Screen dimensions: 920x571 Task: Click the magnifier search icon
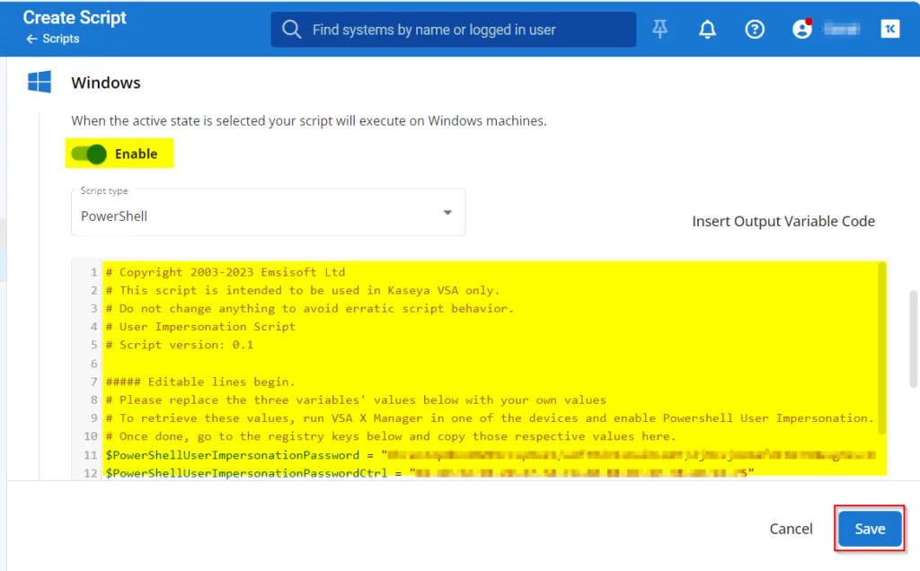point(291,30)
